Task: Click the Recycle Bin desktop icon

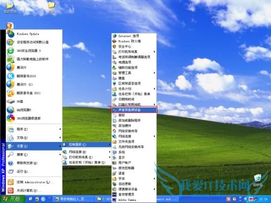Action: (259, 180)
